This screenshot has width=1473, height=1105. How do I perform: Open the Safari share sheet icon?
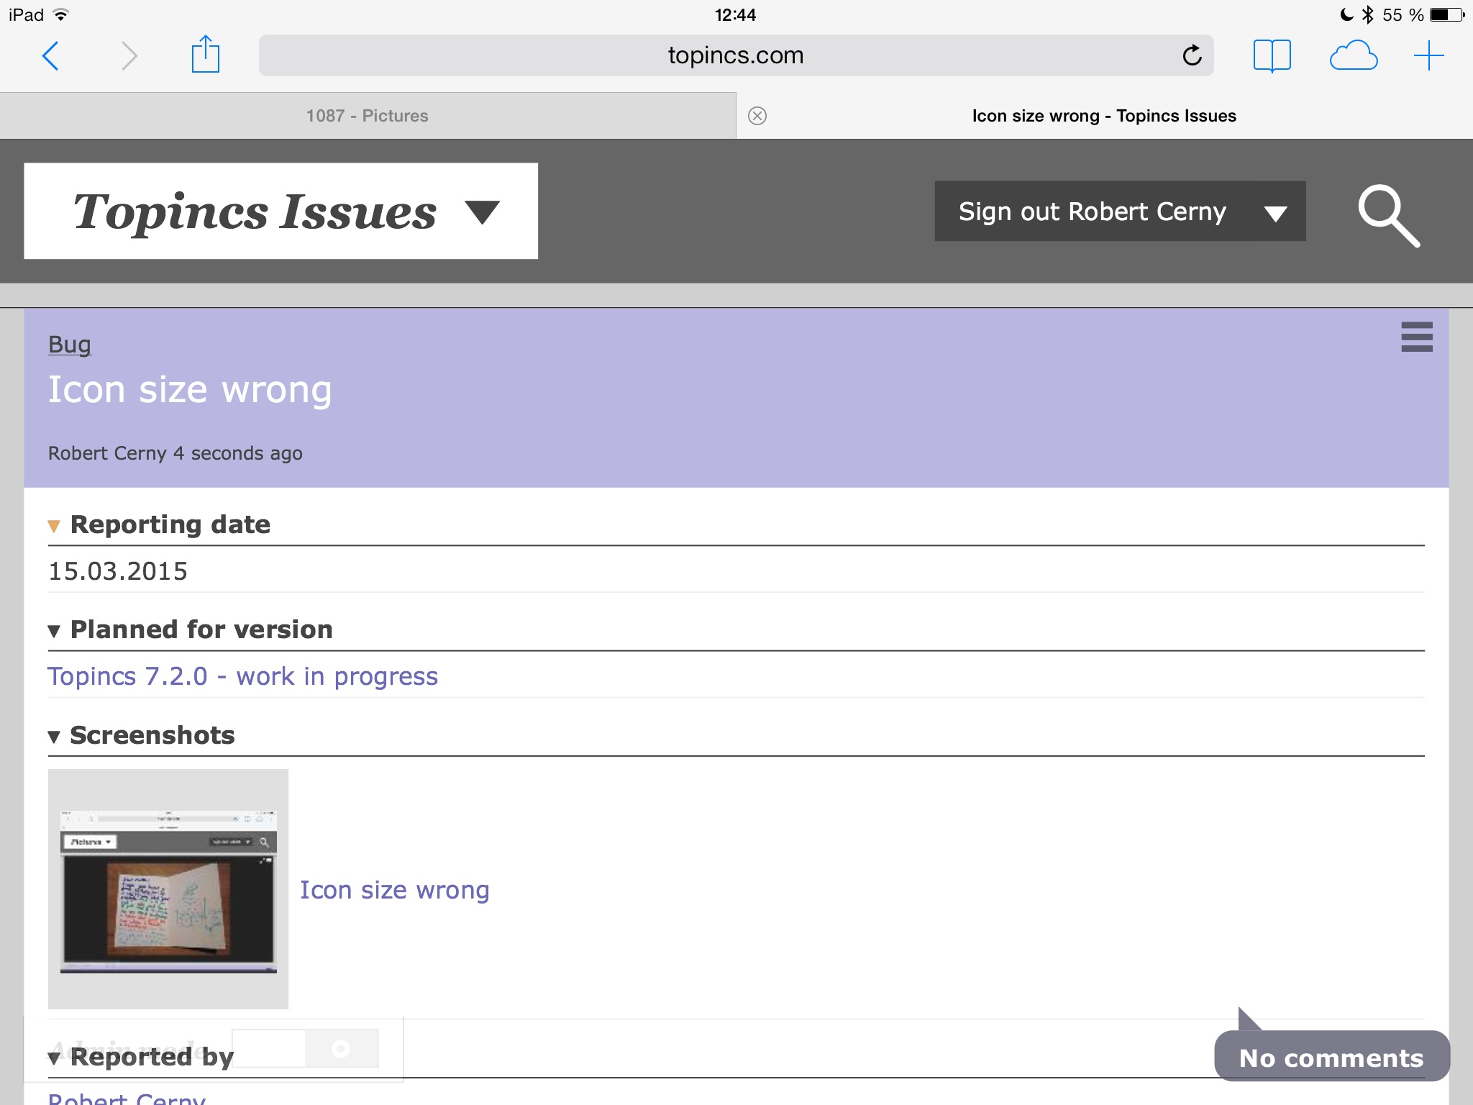(205, 55)
